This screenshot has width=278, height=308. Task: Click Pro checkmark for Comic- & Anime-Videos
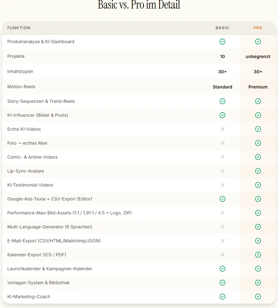pos(258,157)
